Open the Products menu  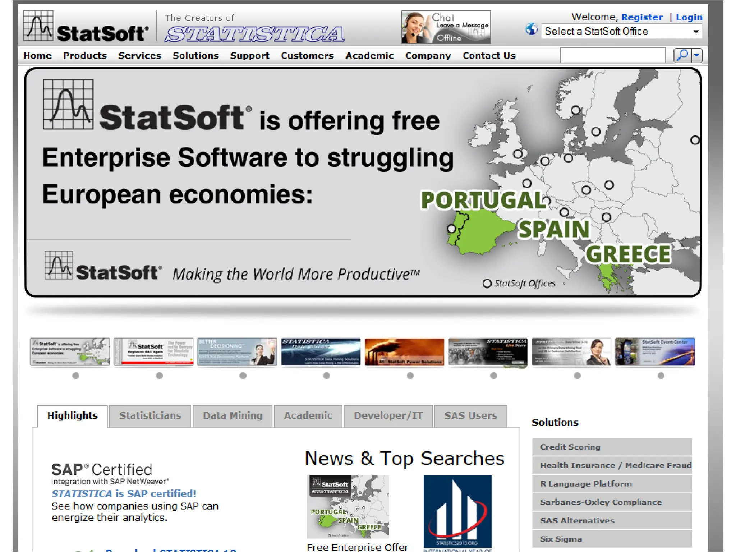(85, 56)
